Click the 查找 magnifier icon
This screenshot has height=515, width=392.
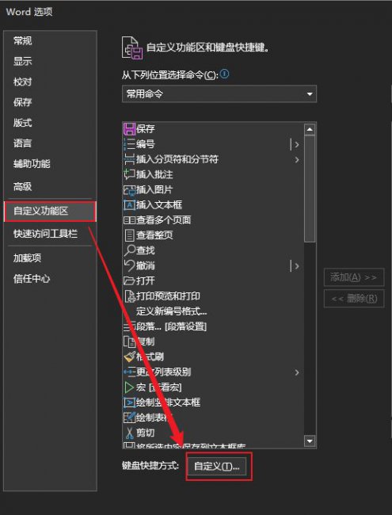[129, 250]
